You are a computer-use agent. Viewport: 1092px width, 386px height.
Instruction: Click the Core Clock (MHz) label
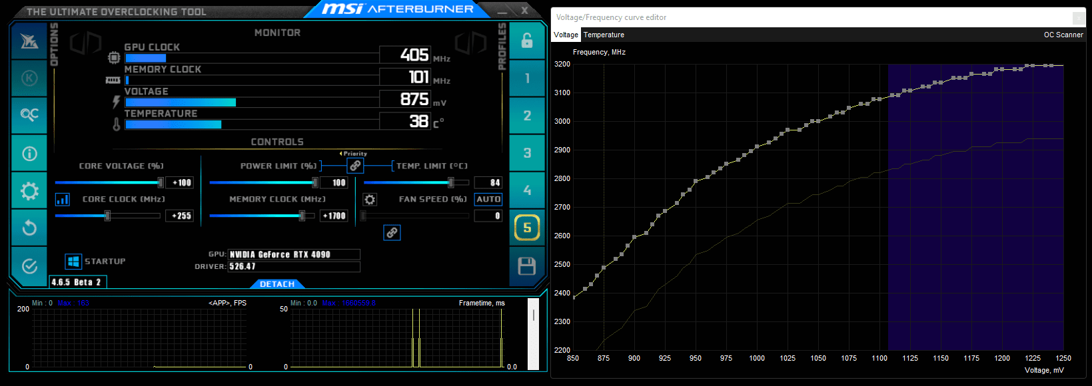point(124,199)
